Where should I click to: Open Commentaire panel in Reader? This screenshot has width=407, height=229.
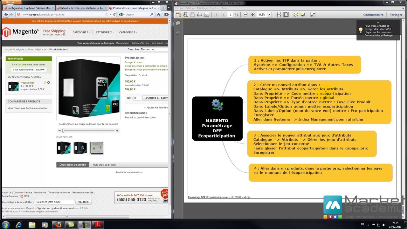pyautogui.click(x=373, y=15)
